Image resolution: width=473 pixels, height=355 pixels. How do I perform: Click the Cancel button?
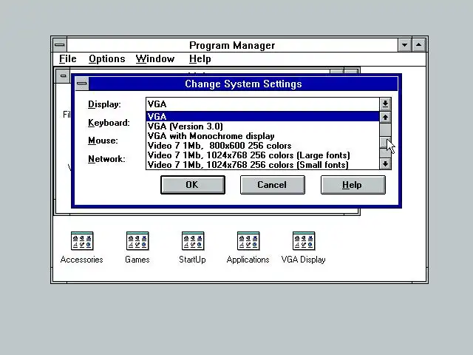click(x=273, y=185)
